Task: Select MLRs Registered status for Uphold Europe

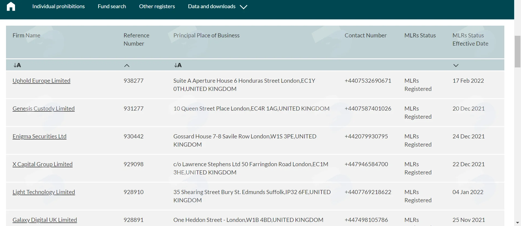Action: [x=418, y=85]
